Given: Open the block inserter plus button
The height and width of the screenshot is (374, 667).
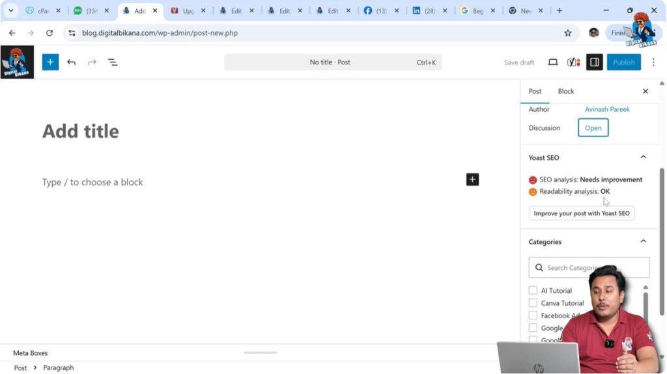Looking at the screenshot, I should point(50,62).
